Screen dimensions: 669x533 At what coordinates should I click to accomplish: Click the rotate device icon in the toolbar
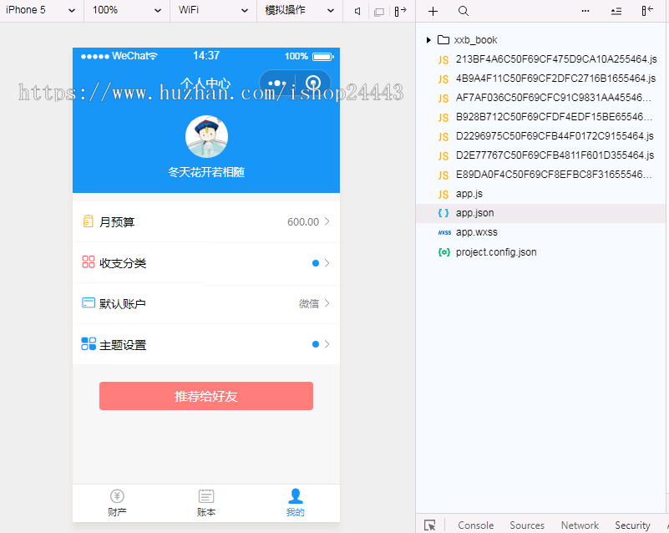coord(399,12)
